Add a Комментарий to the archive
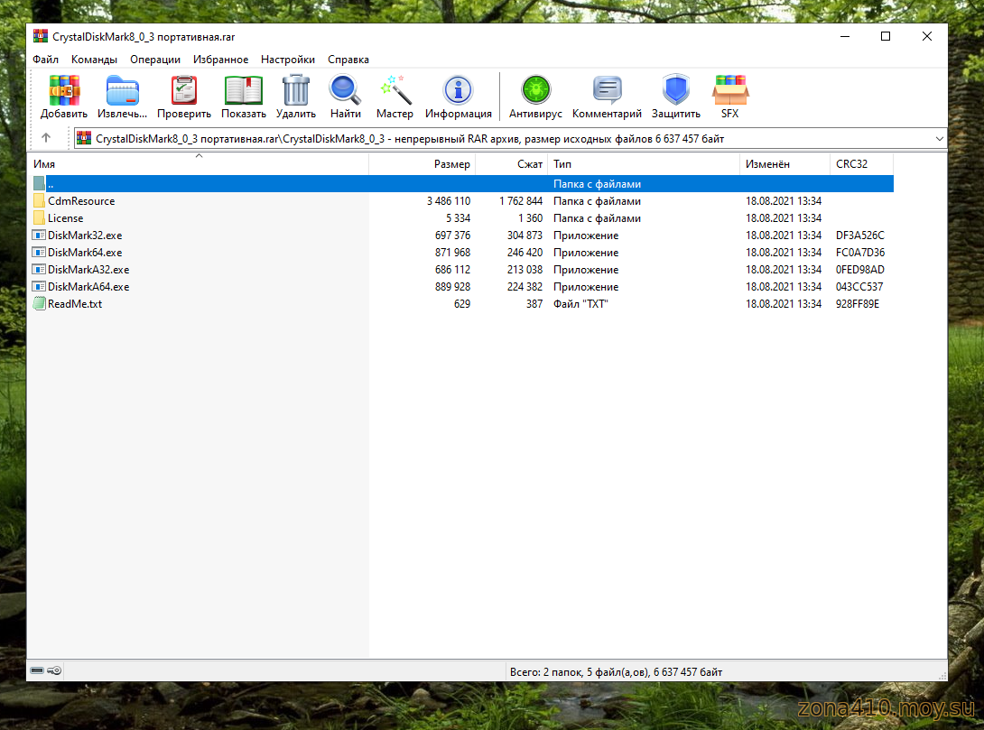This screenshot has width=984, height=730. (x=607, y=91)
